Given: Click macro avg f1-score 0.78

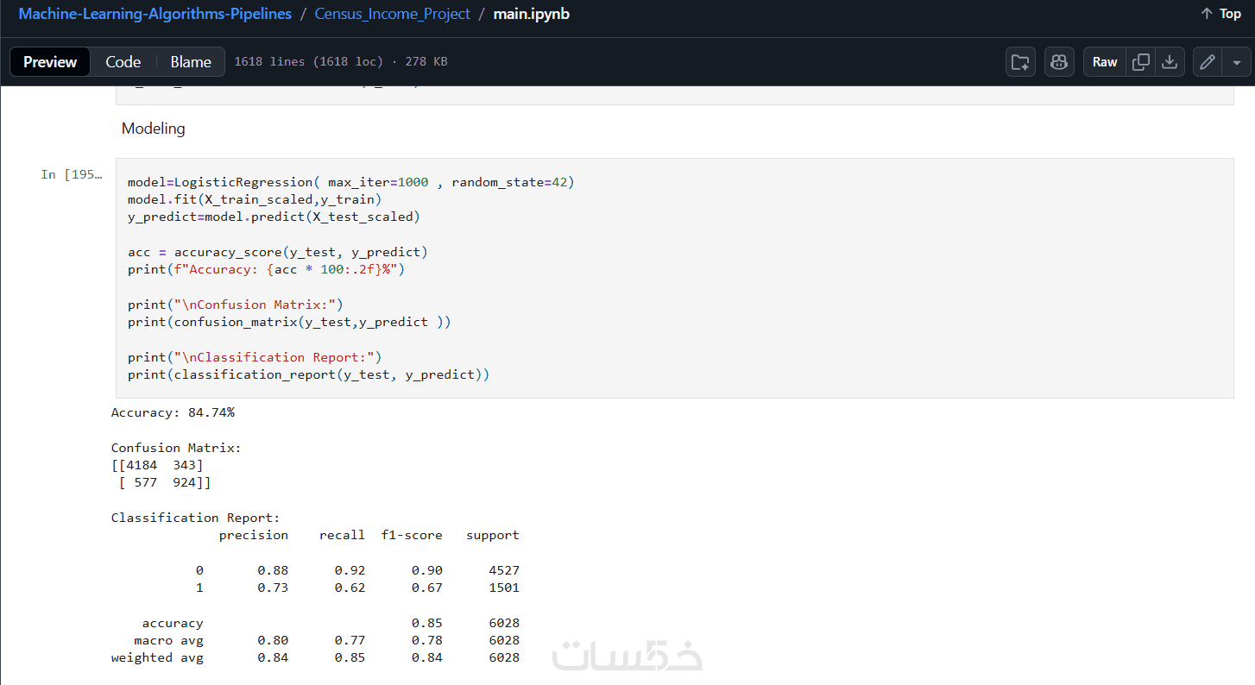Looking at the screenshot, I should [x=427, y=640].
